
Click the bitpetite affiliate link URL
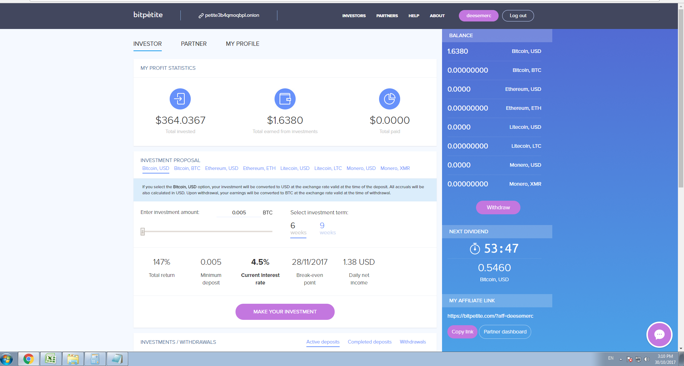point(490,316)
